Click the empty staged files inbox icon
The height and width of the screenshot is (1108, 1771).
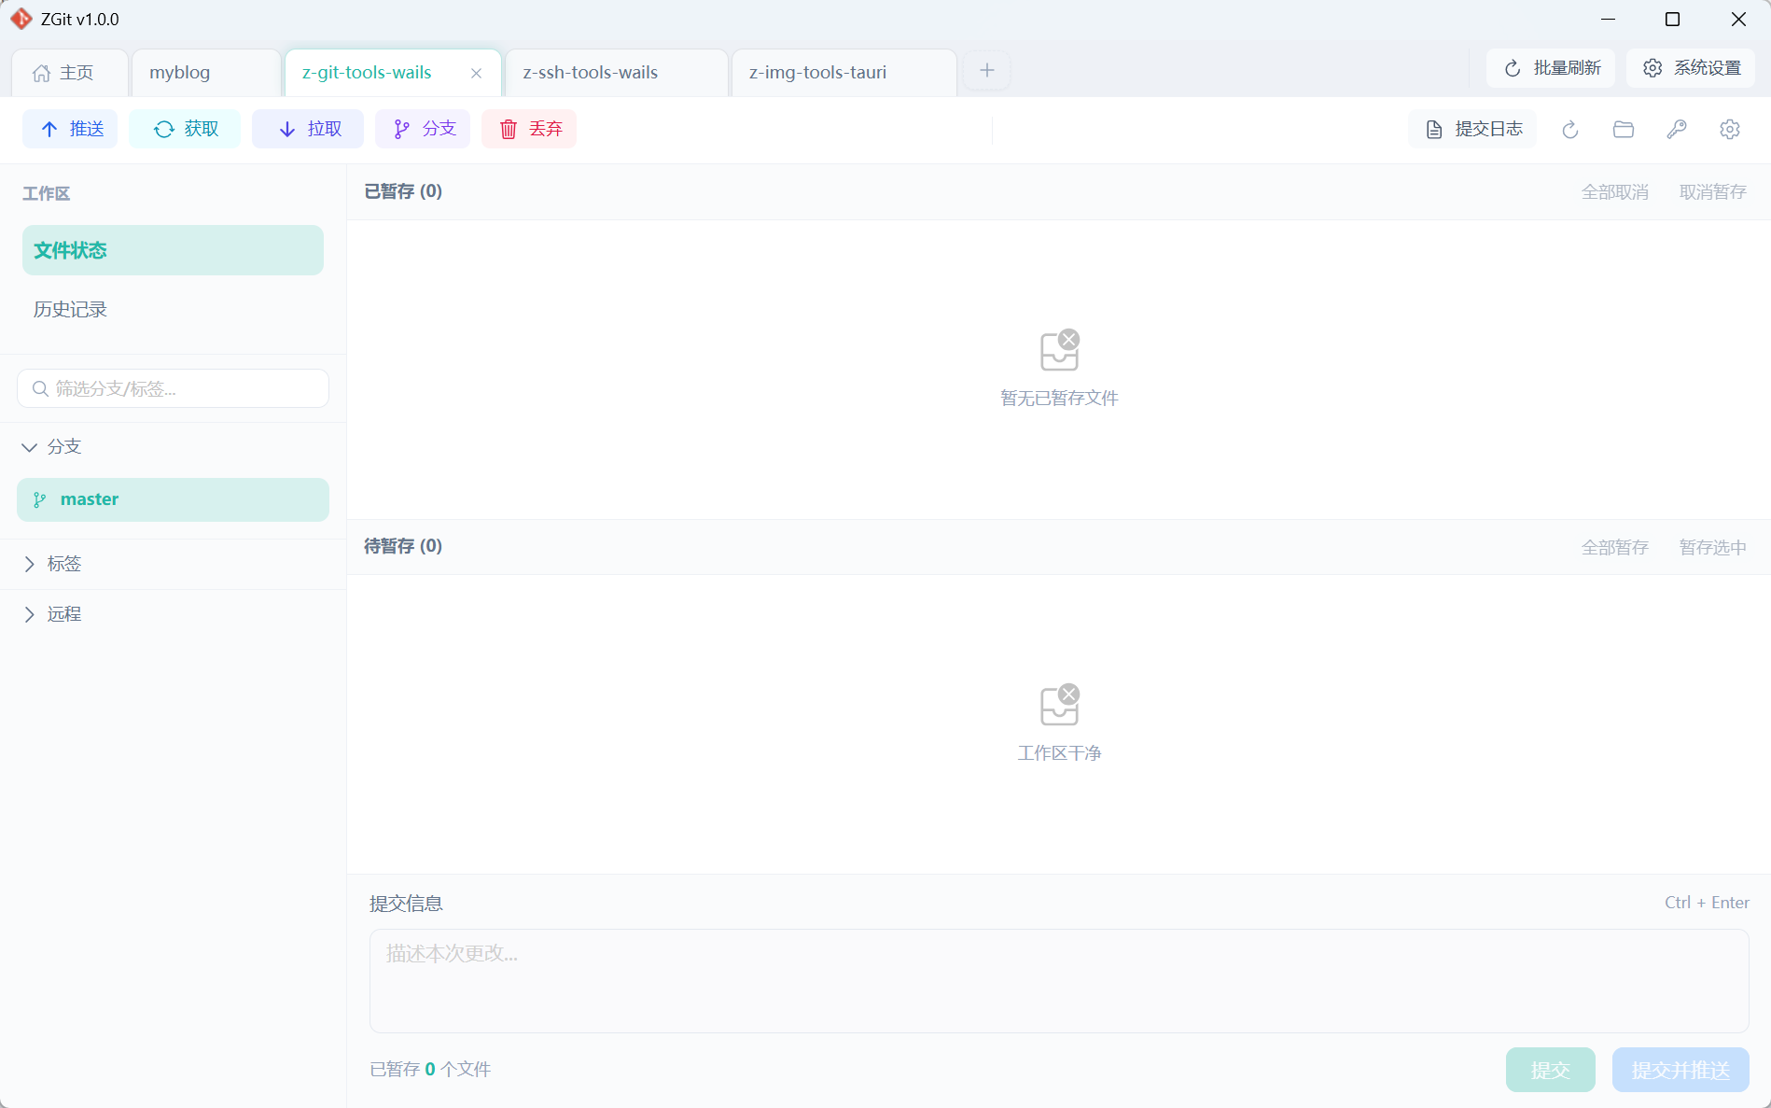point(1059,351)
